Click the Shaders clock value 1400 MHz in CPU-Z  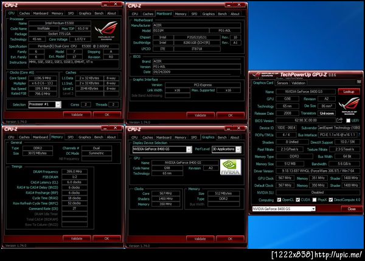(x=165, y=198)
